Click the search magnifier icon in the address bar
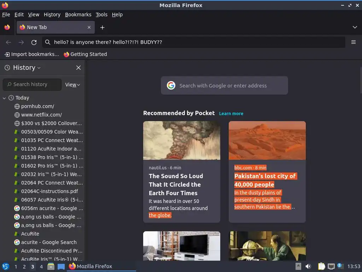The width and height of the screenshot is (362, 272). [48, 42]
